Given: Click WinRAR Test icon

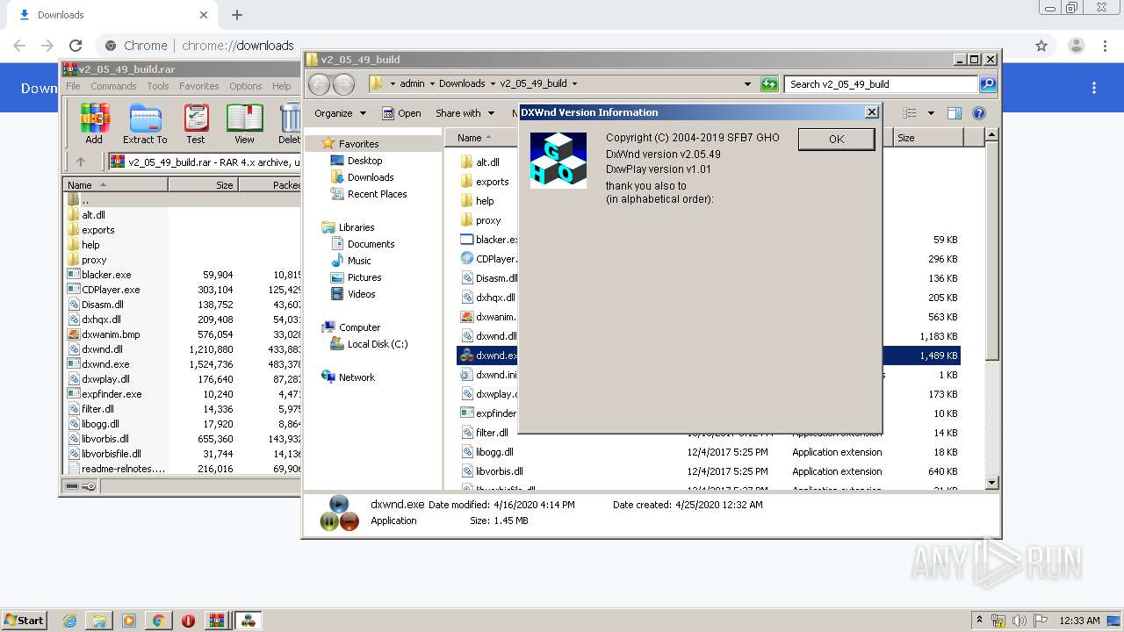Looking at the screenshot, I should tap(196, 124).
